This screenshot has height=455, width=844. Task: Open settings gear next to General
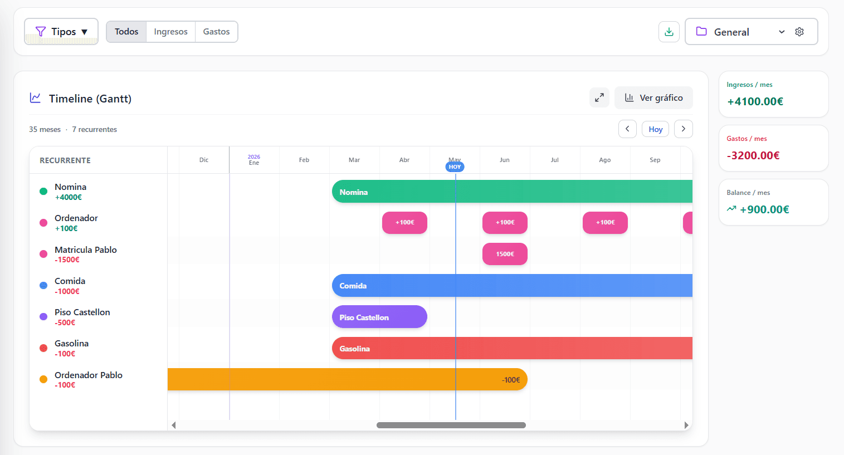799,32
